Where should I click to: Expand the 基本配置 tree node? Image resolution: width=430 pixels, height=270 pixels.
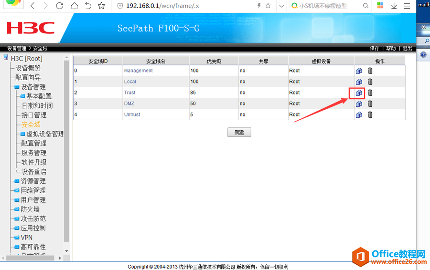point(23,96)
